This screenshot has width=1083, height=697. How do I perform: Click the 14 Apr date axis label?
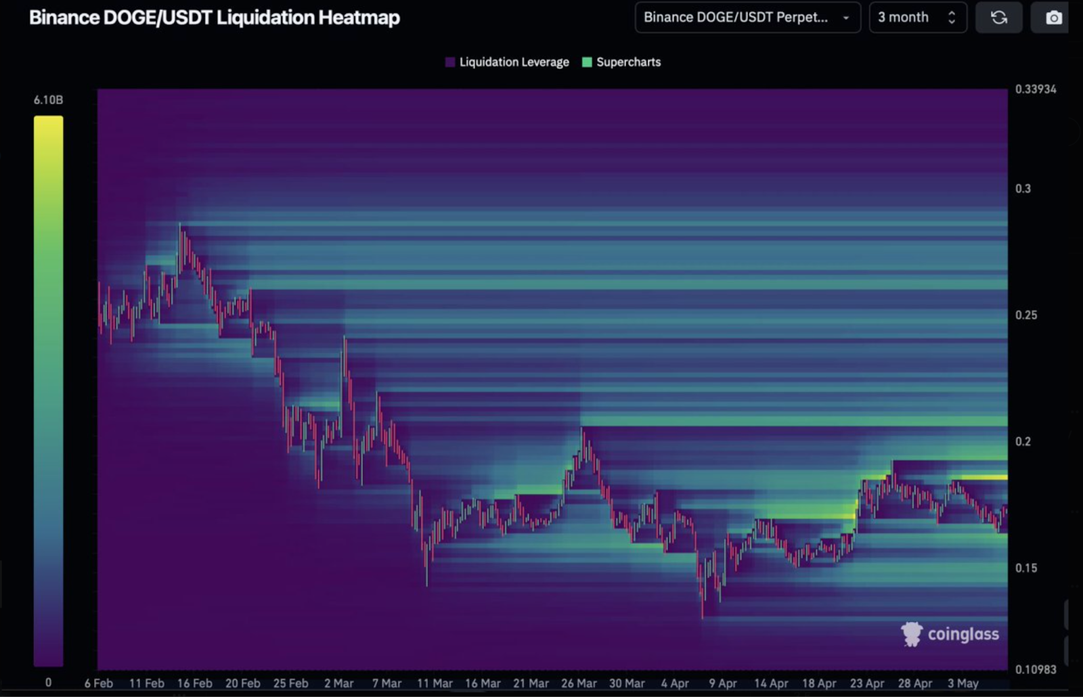point(772,683)
